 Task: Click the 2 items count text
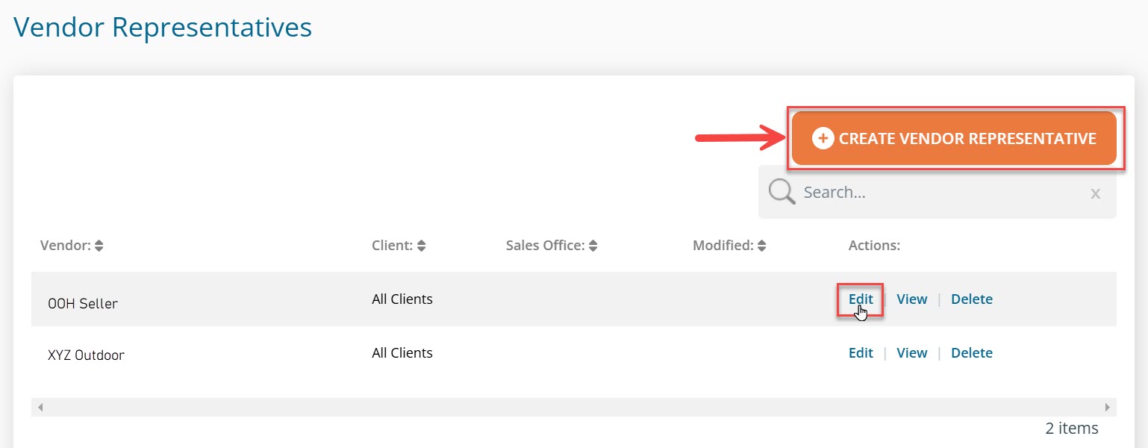click(1072, 428)
